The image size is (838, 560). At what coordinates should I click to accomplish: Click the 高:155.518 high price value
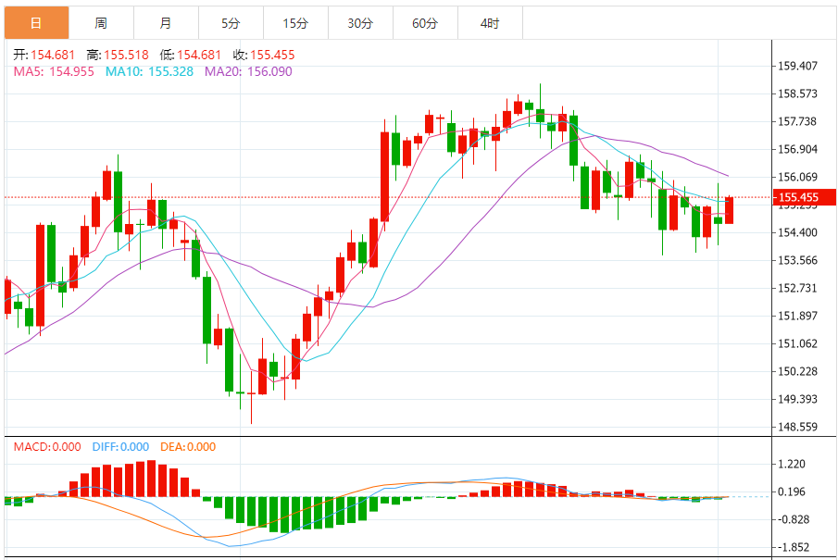click(118, 55)
